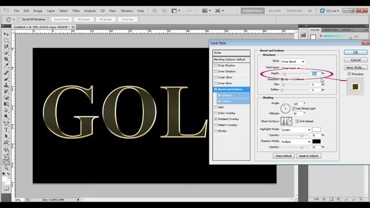The width and height of the screenshot is (370, 208).
Task: Launch Bridge from the application bar
Action: click(154, 11)
